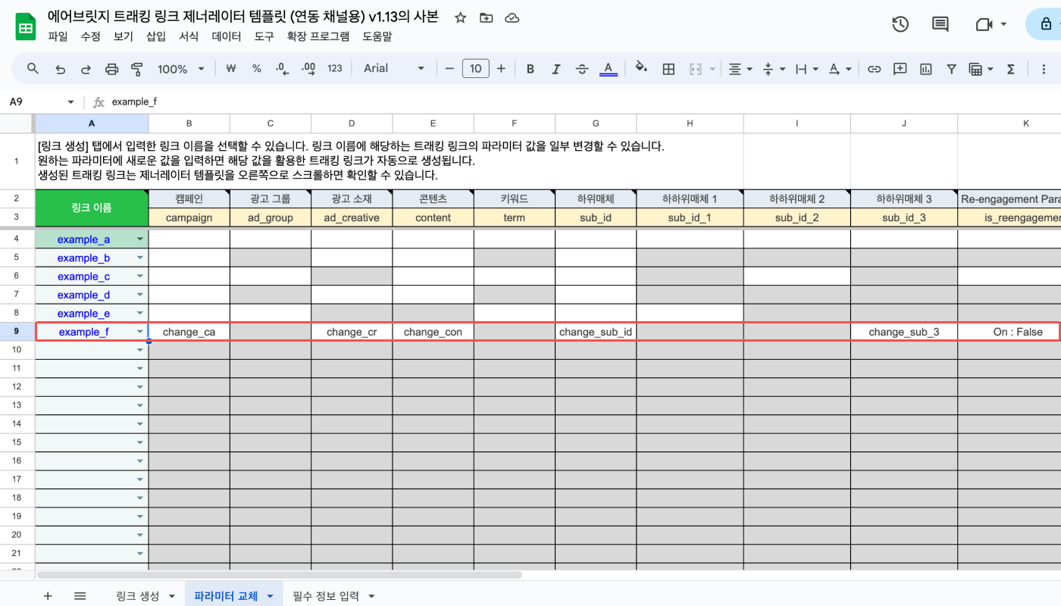Toggle strikethrough formatting
The image size is (1061, 606).
tap(582, 69)
